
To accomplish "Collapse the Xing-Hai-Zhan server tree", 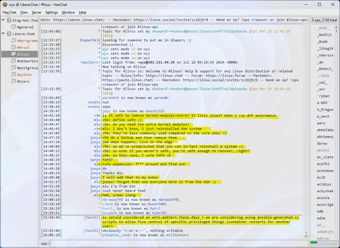I will [3, 20].
